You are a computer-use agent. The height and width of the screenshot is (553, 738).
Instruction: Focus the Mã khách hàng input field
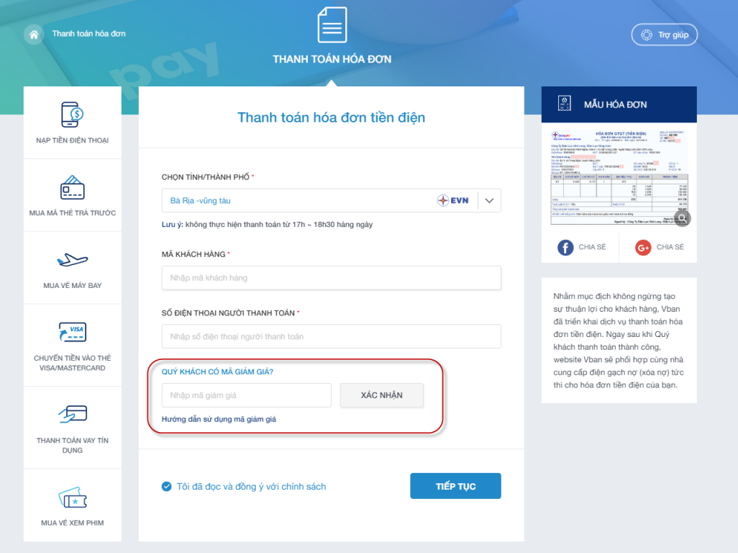[x=331, y=278]
